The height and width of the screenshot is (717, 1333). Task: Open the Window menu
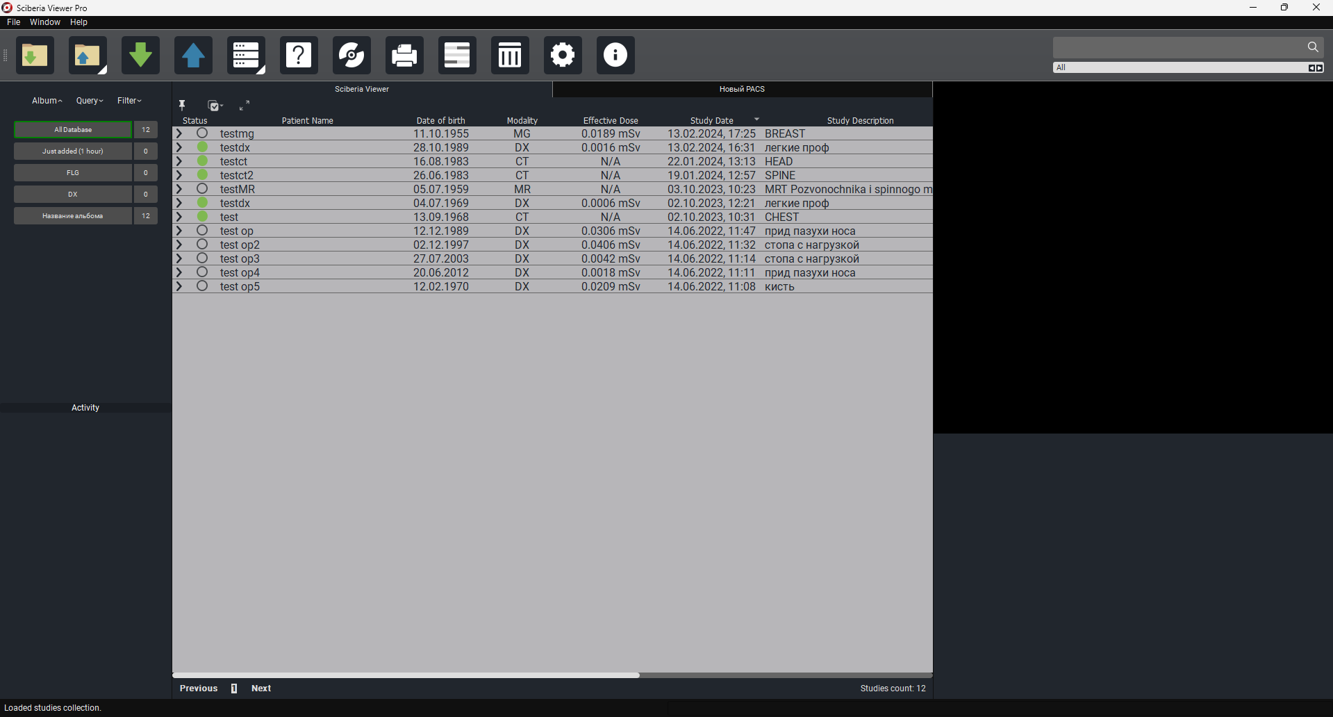tap(45, 22)
